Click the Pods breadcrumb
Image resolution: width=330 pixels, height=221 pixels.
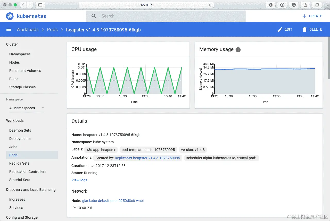point(52,30)
